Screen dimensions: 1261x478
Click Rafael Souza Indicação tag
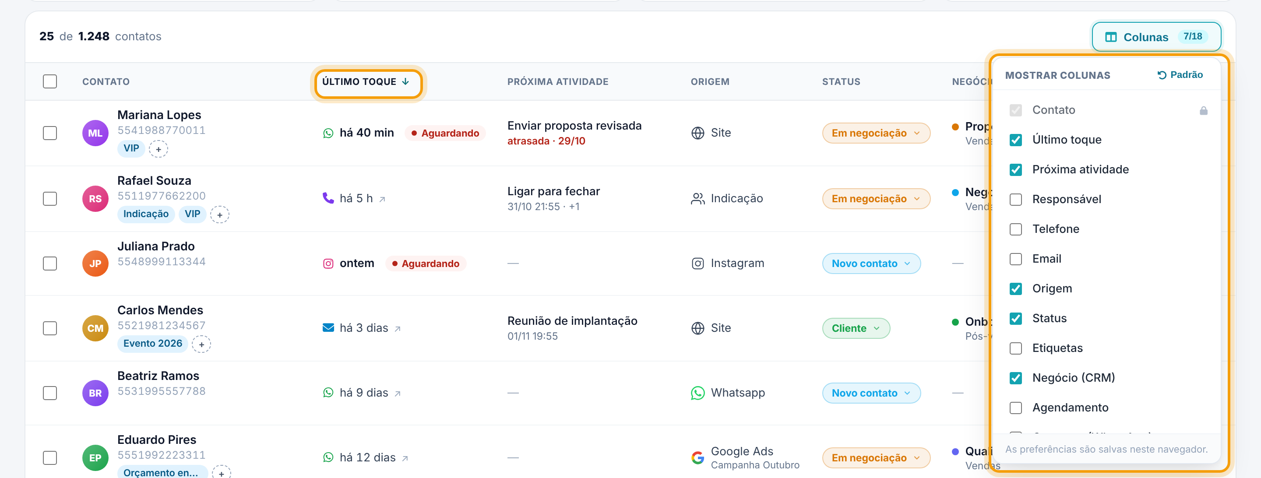(146, 214)
